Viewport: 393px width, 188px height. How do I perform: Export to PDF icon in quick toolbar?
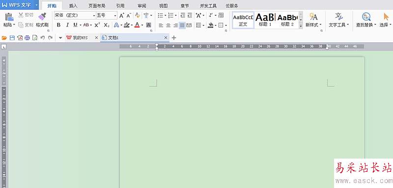(x=20, y=38)
